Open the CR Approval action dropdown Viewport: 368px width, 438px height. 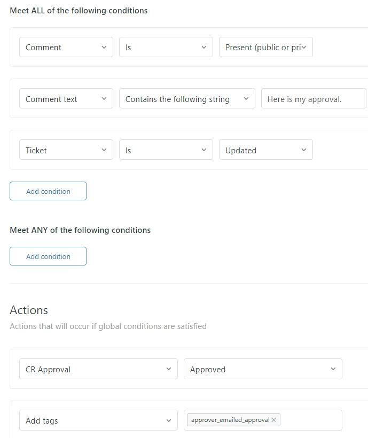(98, 369)
